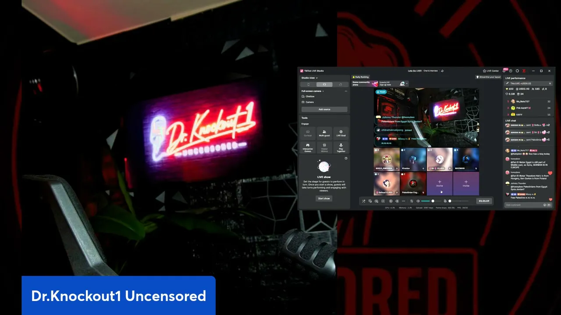Image resolution: width=561 pixels, height=315 pixels.
Task: Mute the speaker volume icon
Action: point(418,201)
